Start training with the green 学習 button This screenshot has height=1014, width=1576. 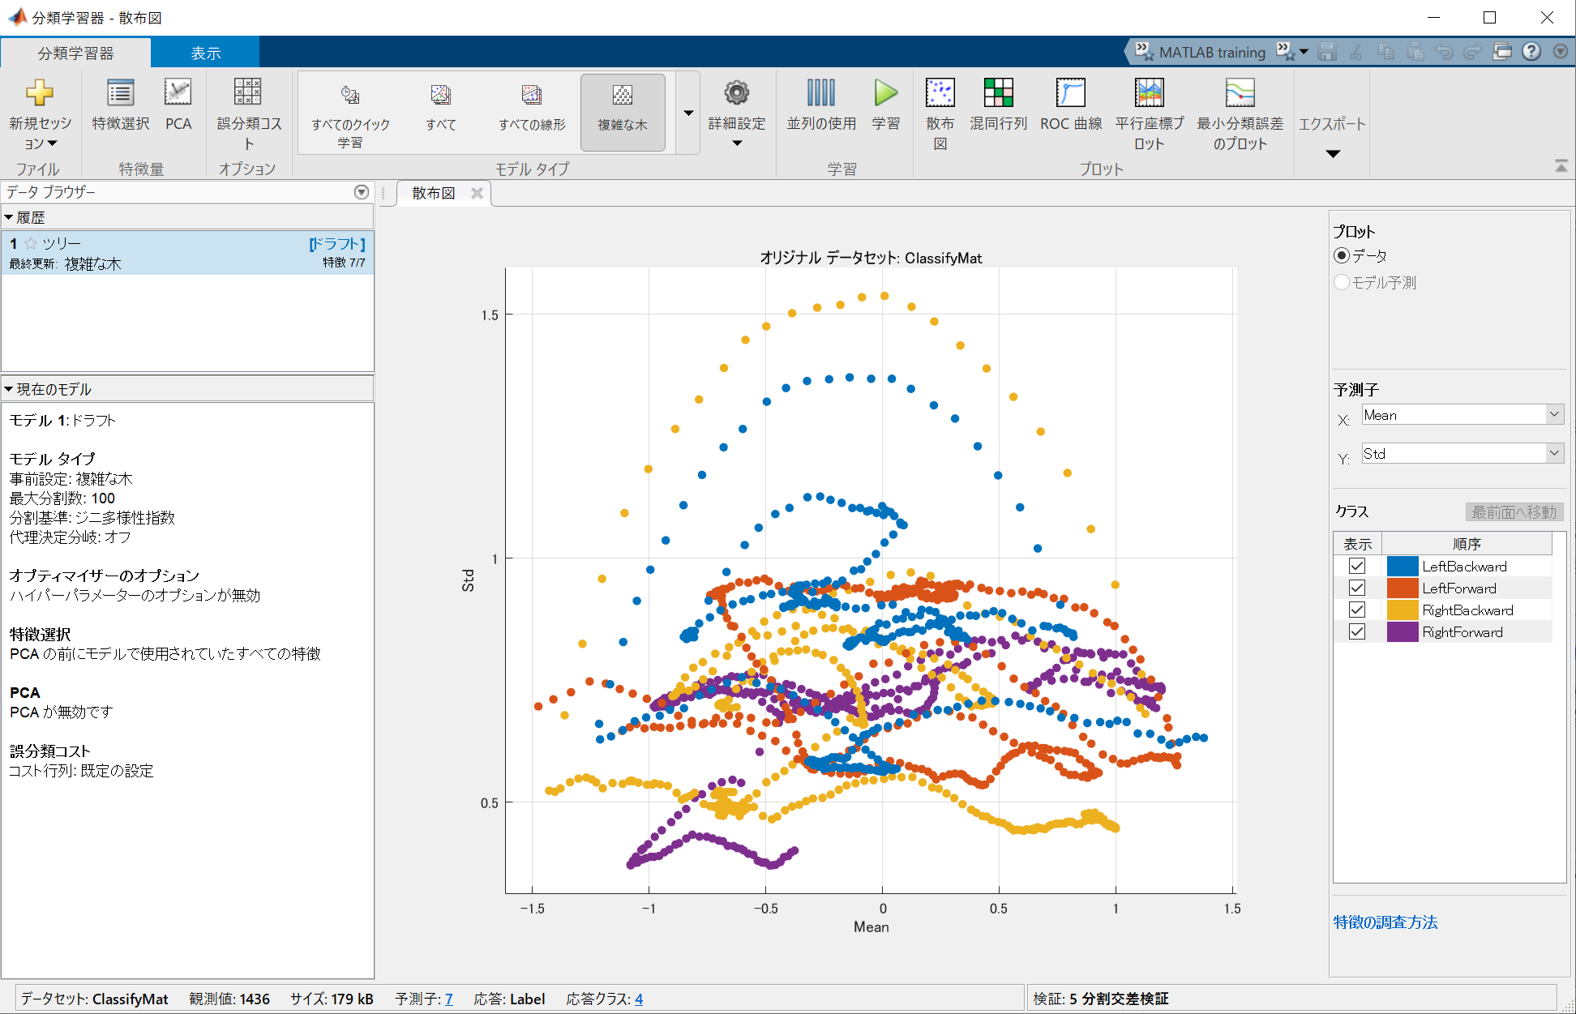(x=885, y=105)
